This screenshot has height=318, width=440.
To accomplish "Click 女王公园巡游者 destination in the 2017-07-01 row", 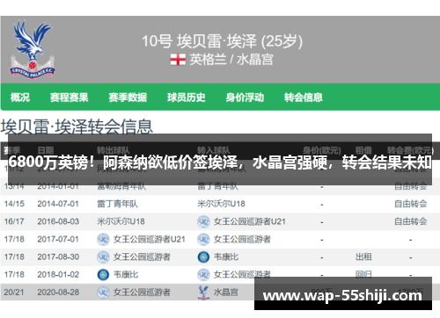I will tap(242, 239).
